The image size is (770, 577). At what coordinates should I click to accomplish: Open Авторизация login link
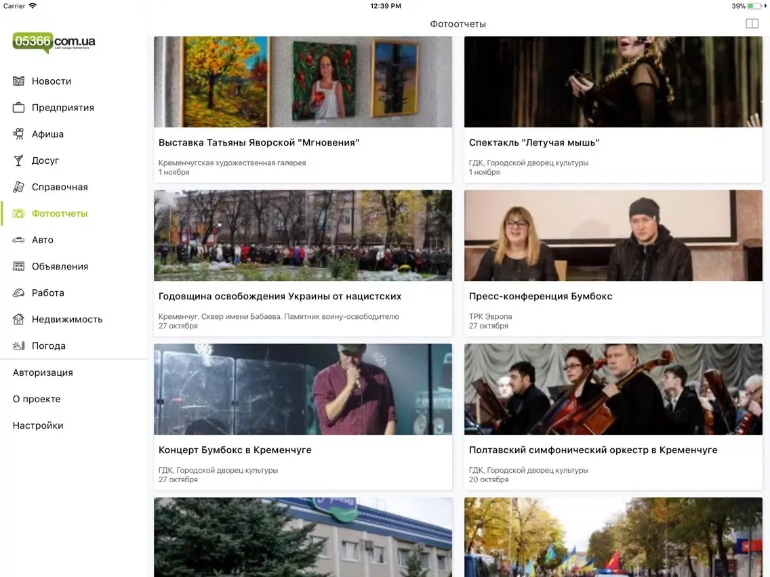(43, 372)
